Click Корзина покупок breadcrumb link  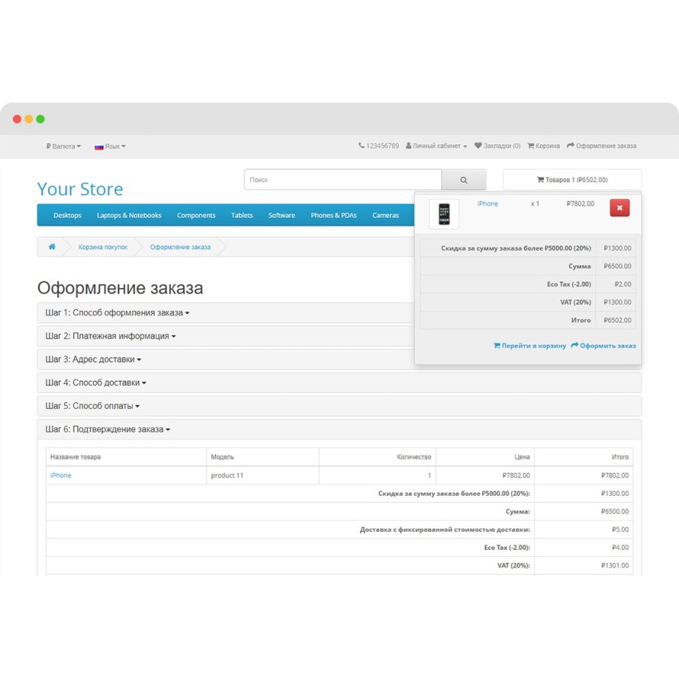point(103,247)
